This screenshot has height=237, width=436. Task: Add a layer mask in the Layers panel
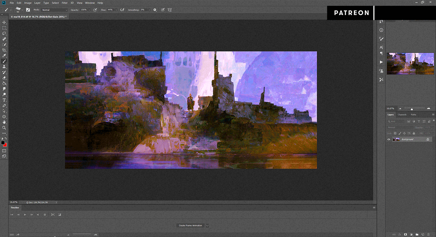pos(405,234)
